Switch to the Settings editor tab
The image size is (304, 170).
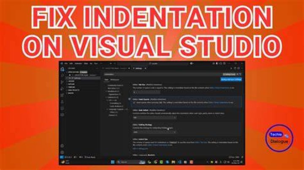[x=138, y=69]
